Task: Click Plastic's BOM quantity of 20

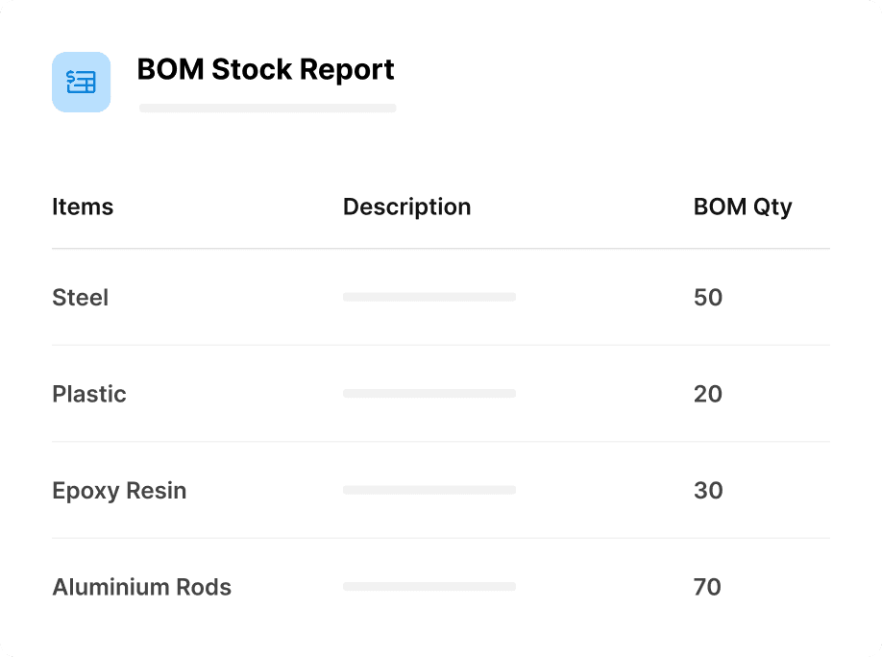Action: point(707,394)
